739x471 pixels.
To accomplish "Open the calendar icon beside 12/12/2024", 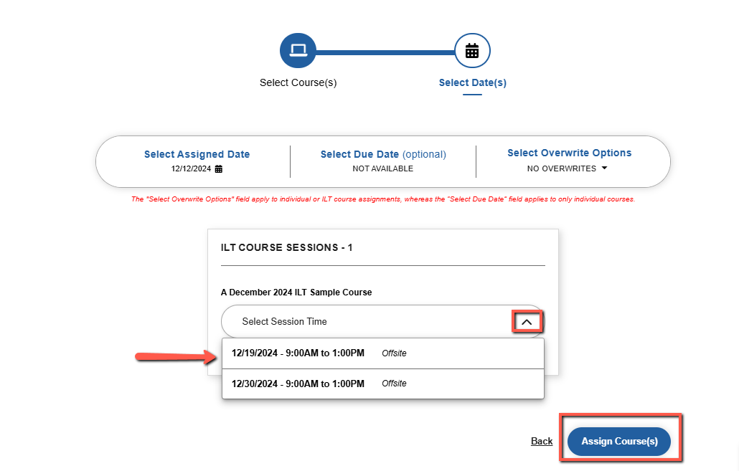I will 219,168.
